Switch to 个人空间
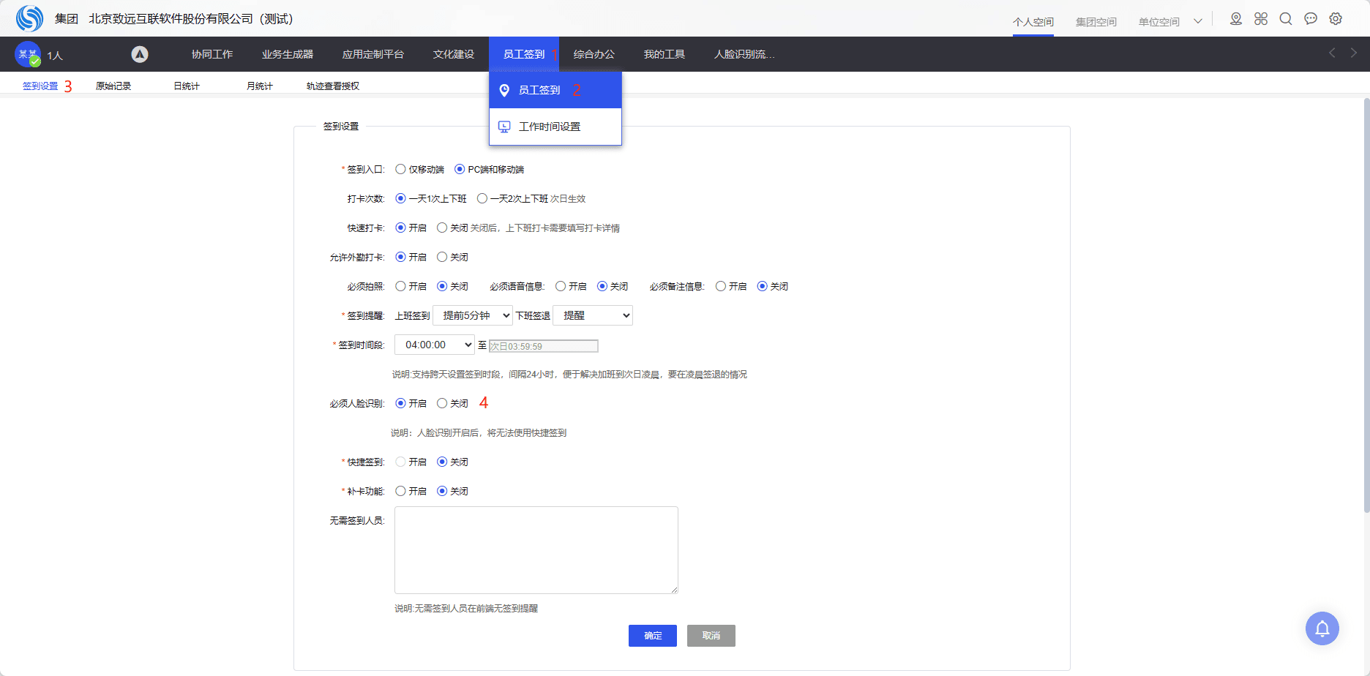The height and width of the screenshot is (676, 1370). 1033,22
